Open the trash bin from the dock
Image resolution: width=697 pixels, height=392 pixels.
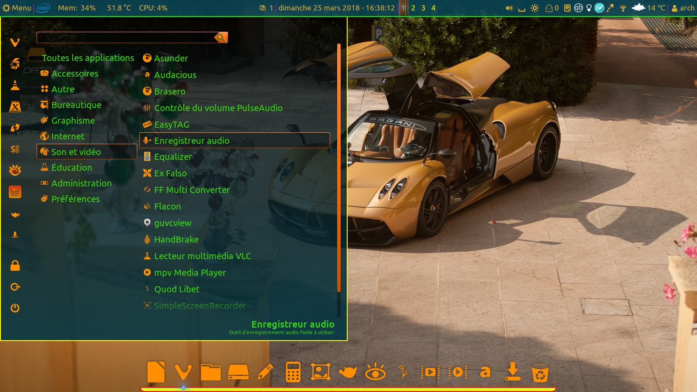540,373
